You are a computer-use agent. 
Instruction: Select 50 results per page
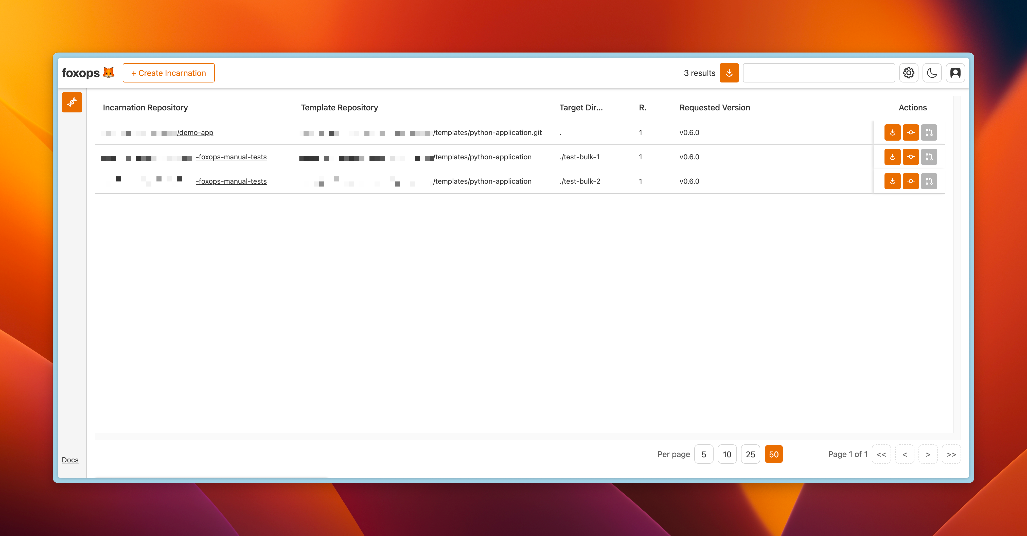click(773, 454)
